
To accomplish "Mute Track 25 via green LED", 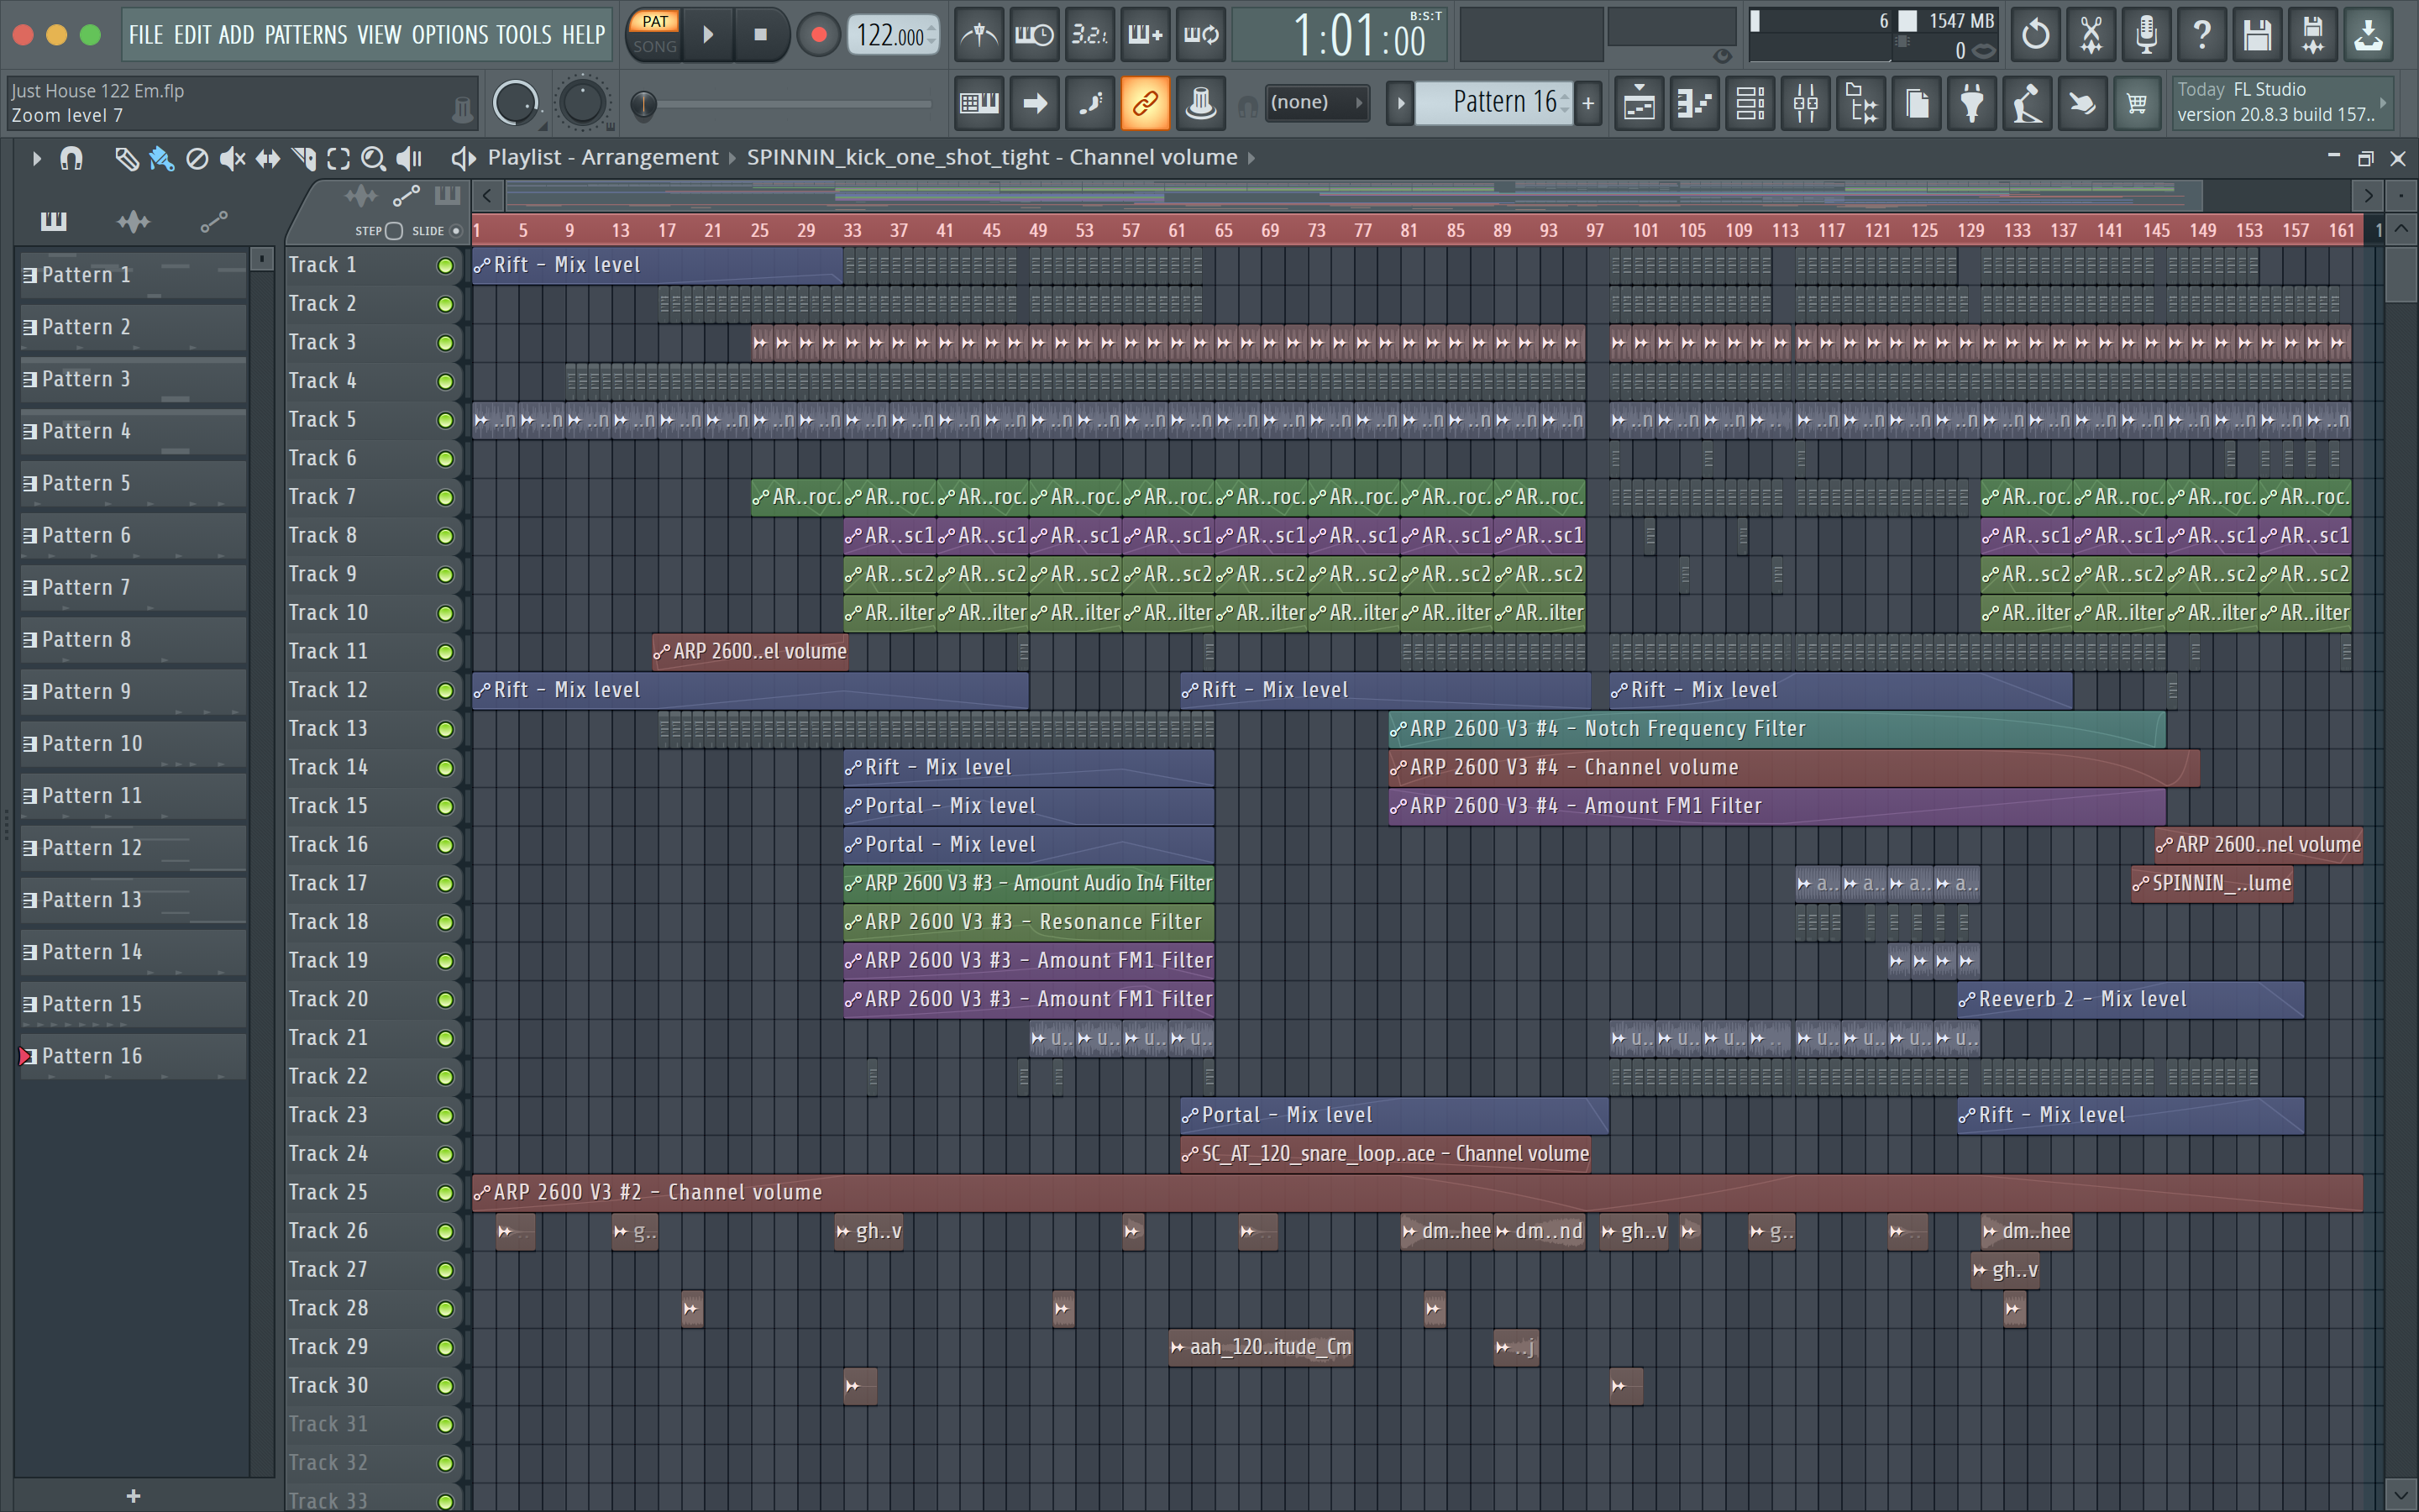I will point(445,1193).
